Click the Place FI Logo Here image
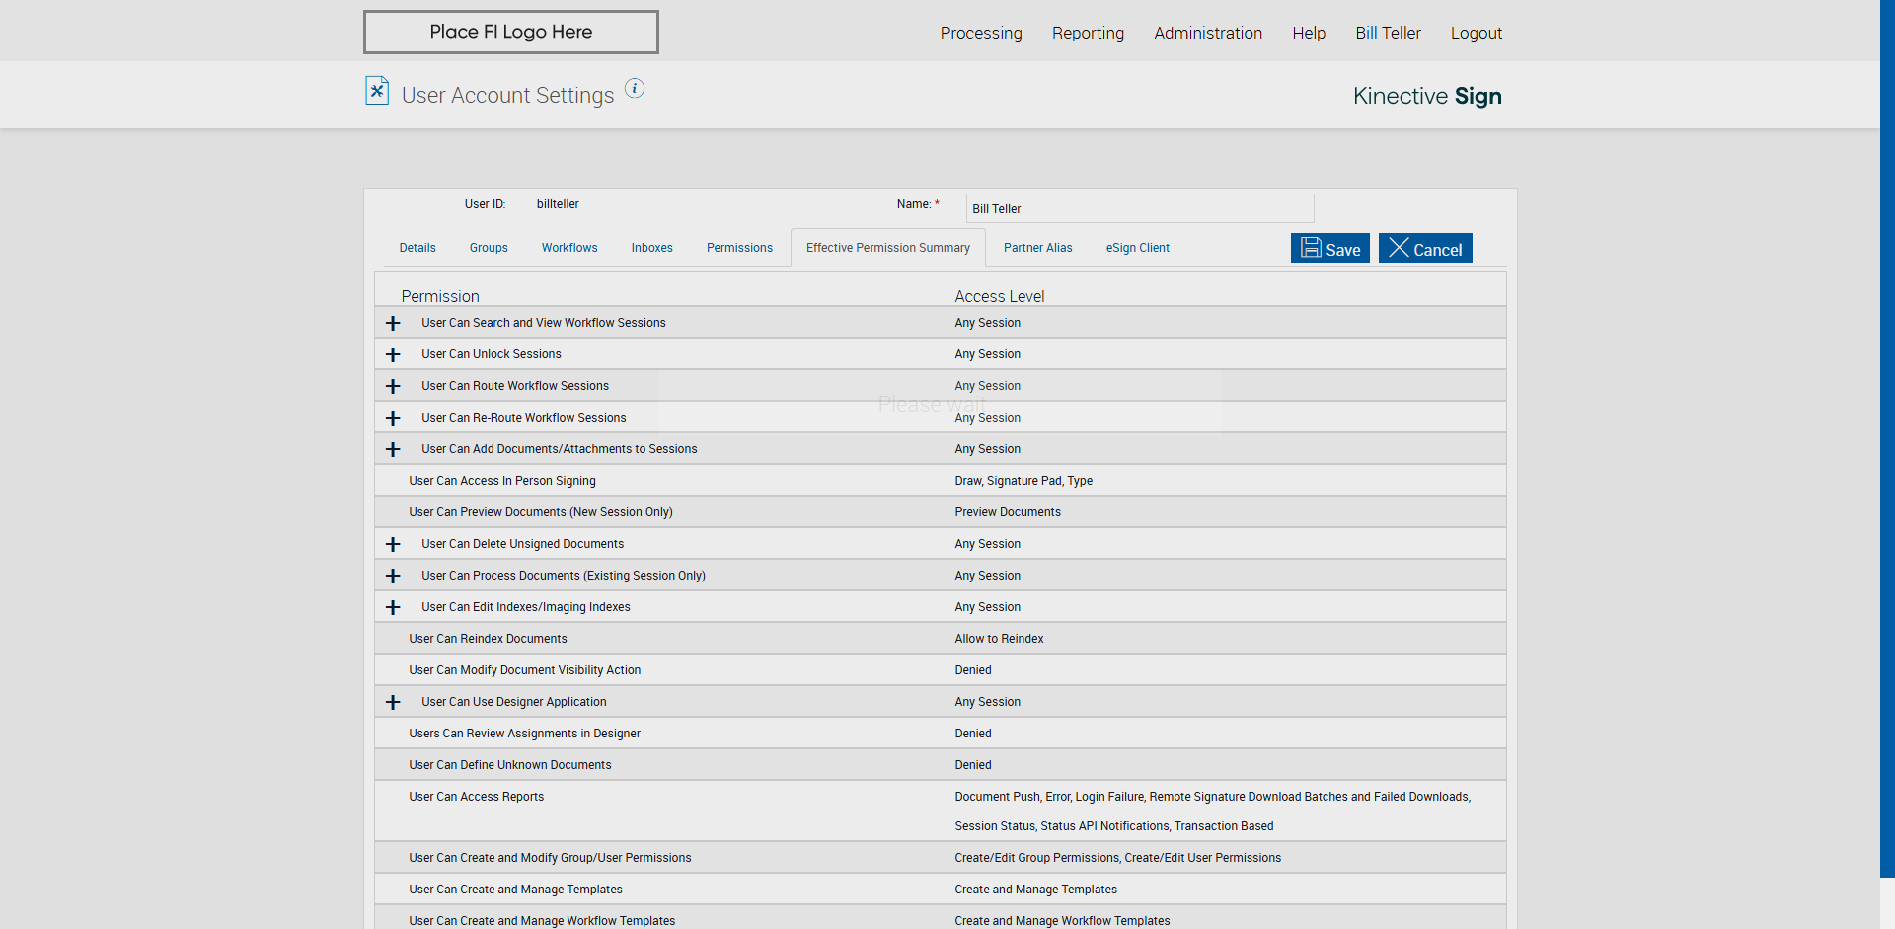This screenshot has width=1895, height=929. pyautogui.click(x=510, y=33)
